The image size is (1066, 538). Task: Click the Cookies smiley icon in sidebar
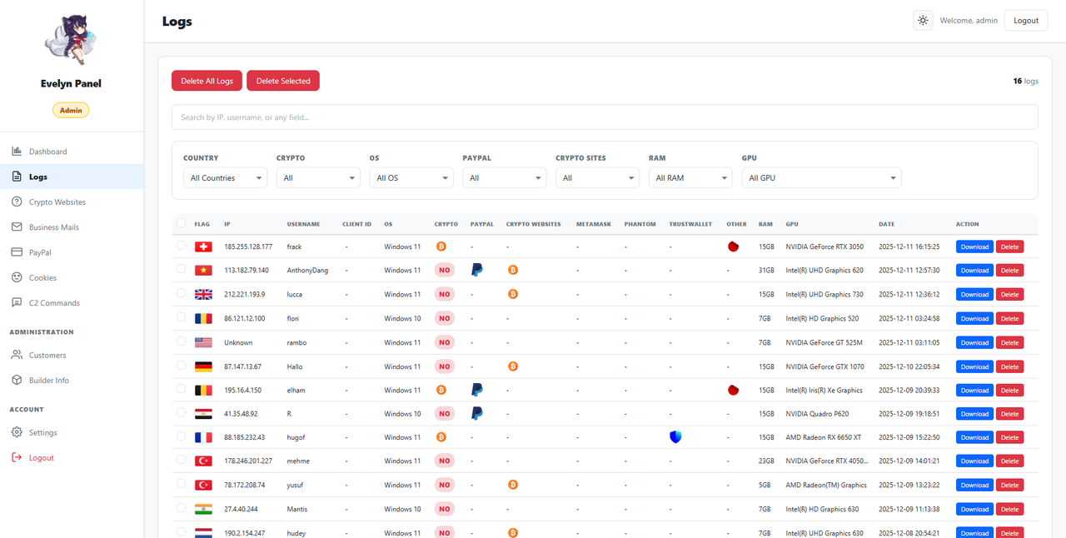pos(17,277)
